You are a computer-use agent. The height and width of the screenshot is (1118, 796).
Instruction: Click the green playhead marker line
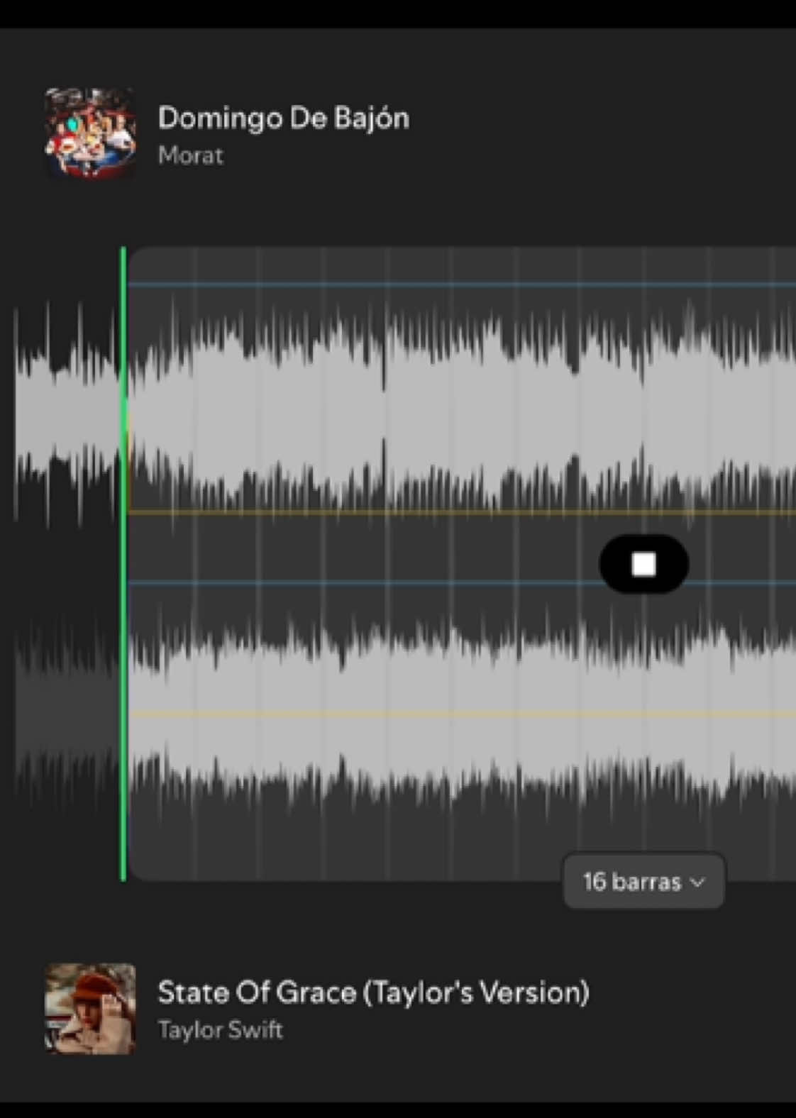click(x=123, y=564)
